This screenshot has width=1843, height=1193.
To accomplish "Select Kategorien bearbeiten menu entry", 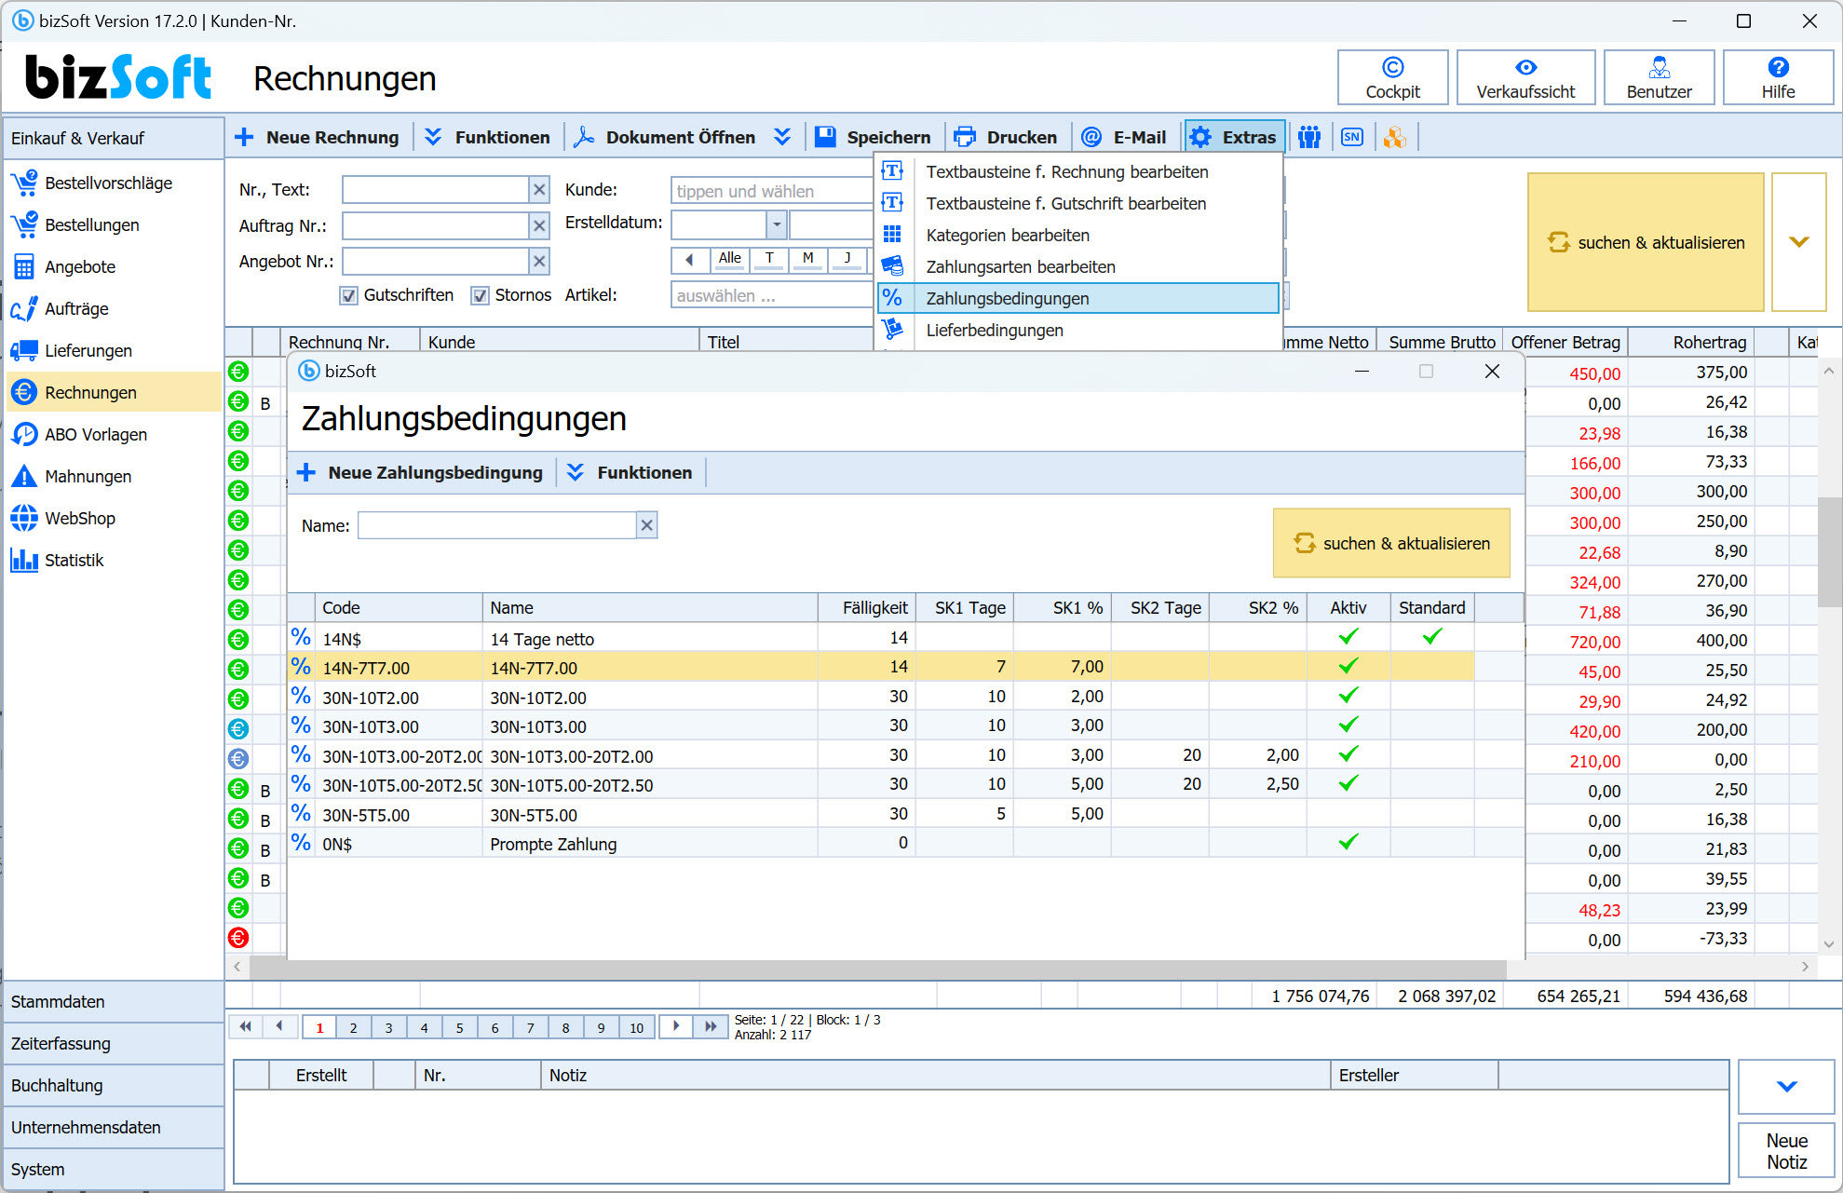I will 1078,235.
